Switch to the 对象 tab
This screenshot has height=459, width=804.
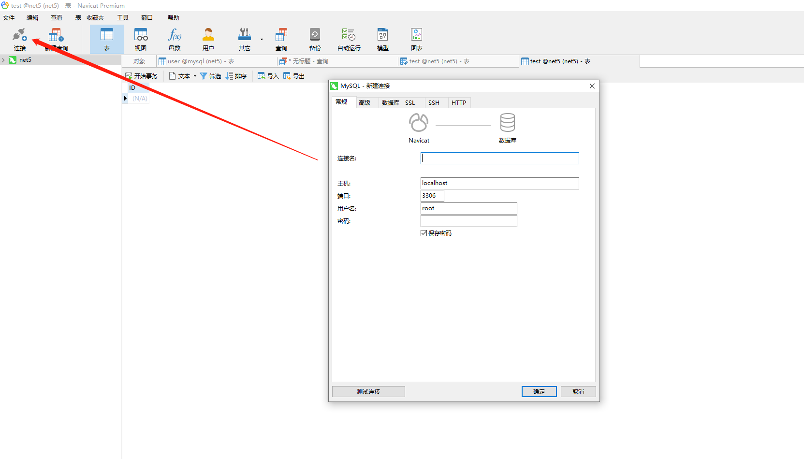pyautogui.click(x=139, y=61)
